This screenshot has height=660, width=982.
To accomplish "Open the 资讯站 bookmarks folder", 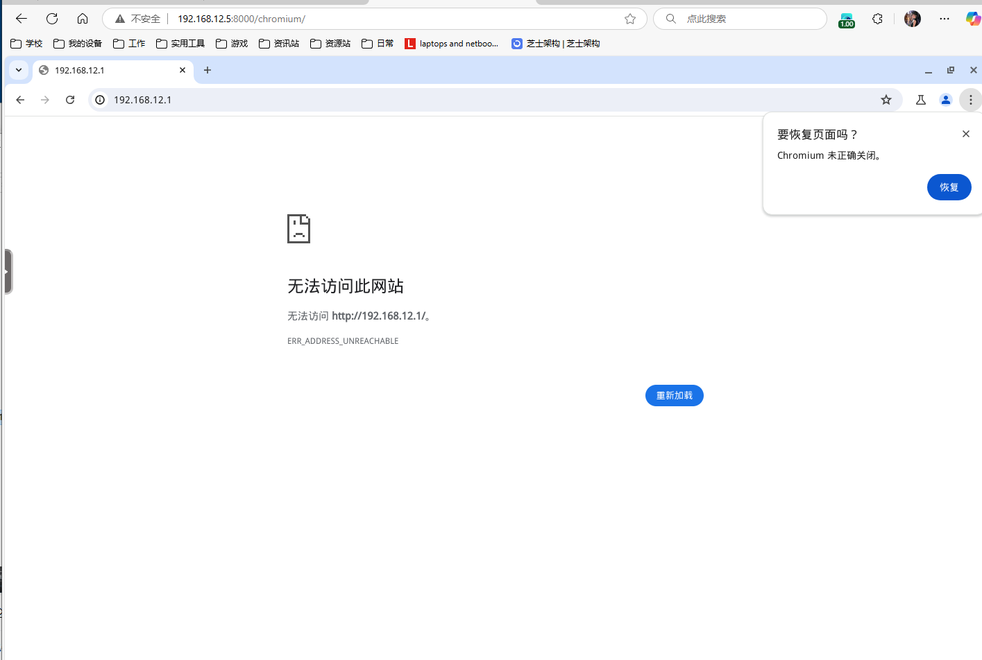I will pyautogui.click(x=279, y=44).
